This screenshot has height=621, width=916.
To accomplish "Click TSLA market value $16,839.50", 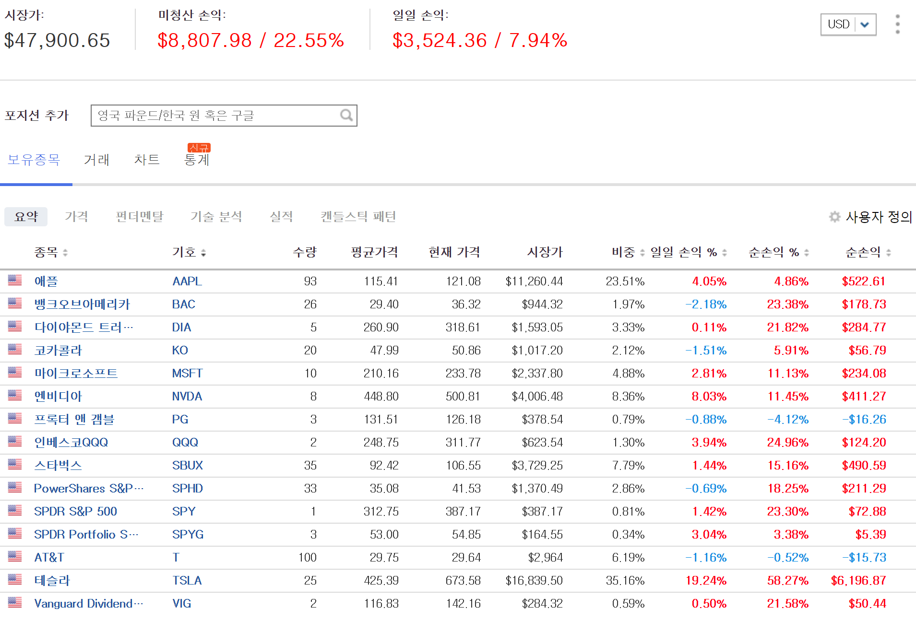I will 534,580.
